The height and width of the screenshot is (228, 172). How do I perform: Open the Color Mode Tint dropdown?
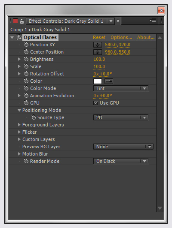(x=121, y=88)
